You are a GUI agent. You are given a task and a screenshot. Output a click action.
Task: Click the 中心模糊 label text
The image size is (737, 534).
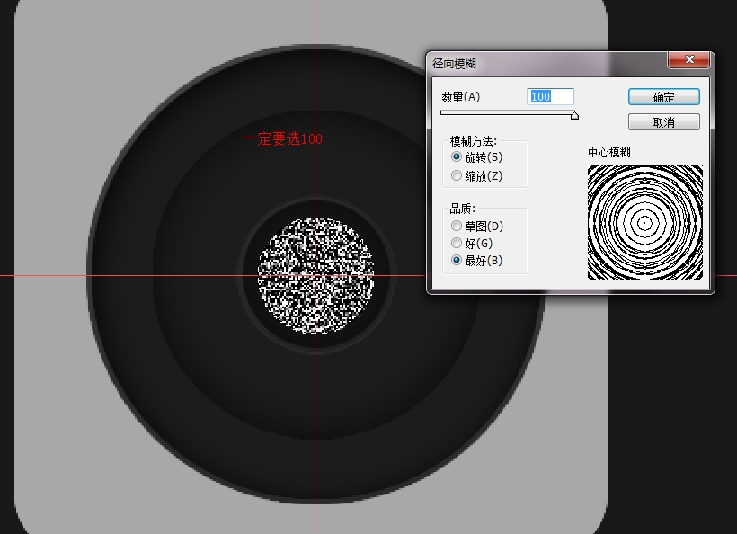pyautogui.click(x=609, y=153)
